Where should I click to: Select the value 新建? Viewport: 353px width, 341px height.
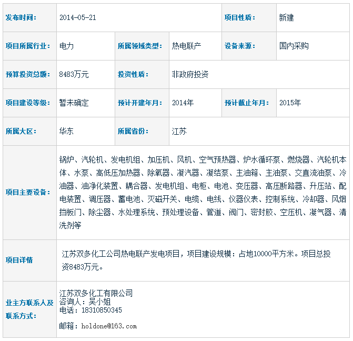click(x=286, y=17)
